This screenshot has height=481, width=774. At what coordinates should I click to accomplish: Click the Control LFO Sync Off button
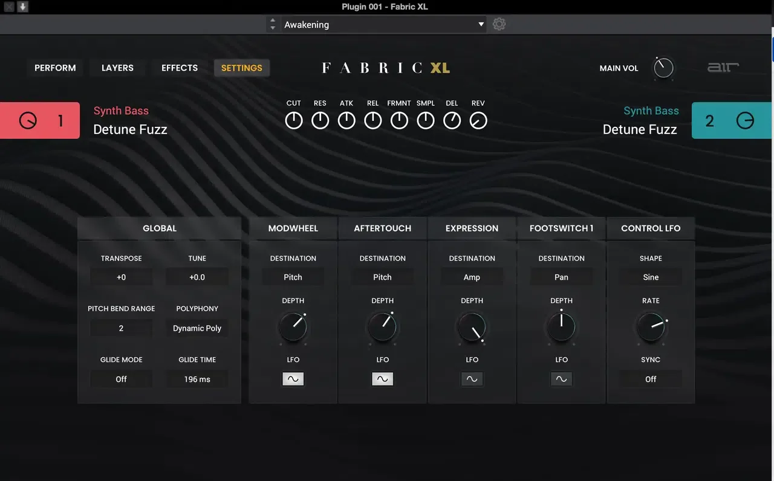click(651, 379)
